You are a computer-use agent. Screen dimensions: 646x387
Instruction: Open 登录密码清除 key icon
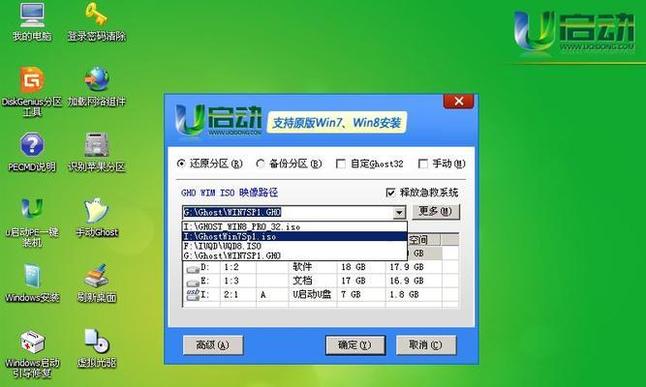click(97, 21)
